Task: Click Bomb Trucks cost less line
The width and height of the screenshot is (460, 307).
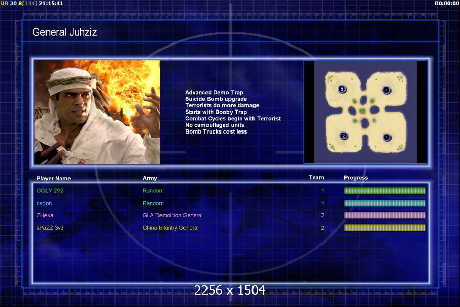Action: pos(216,131)
